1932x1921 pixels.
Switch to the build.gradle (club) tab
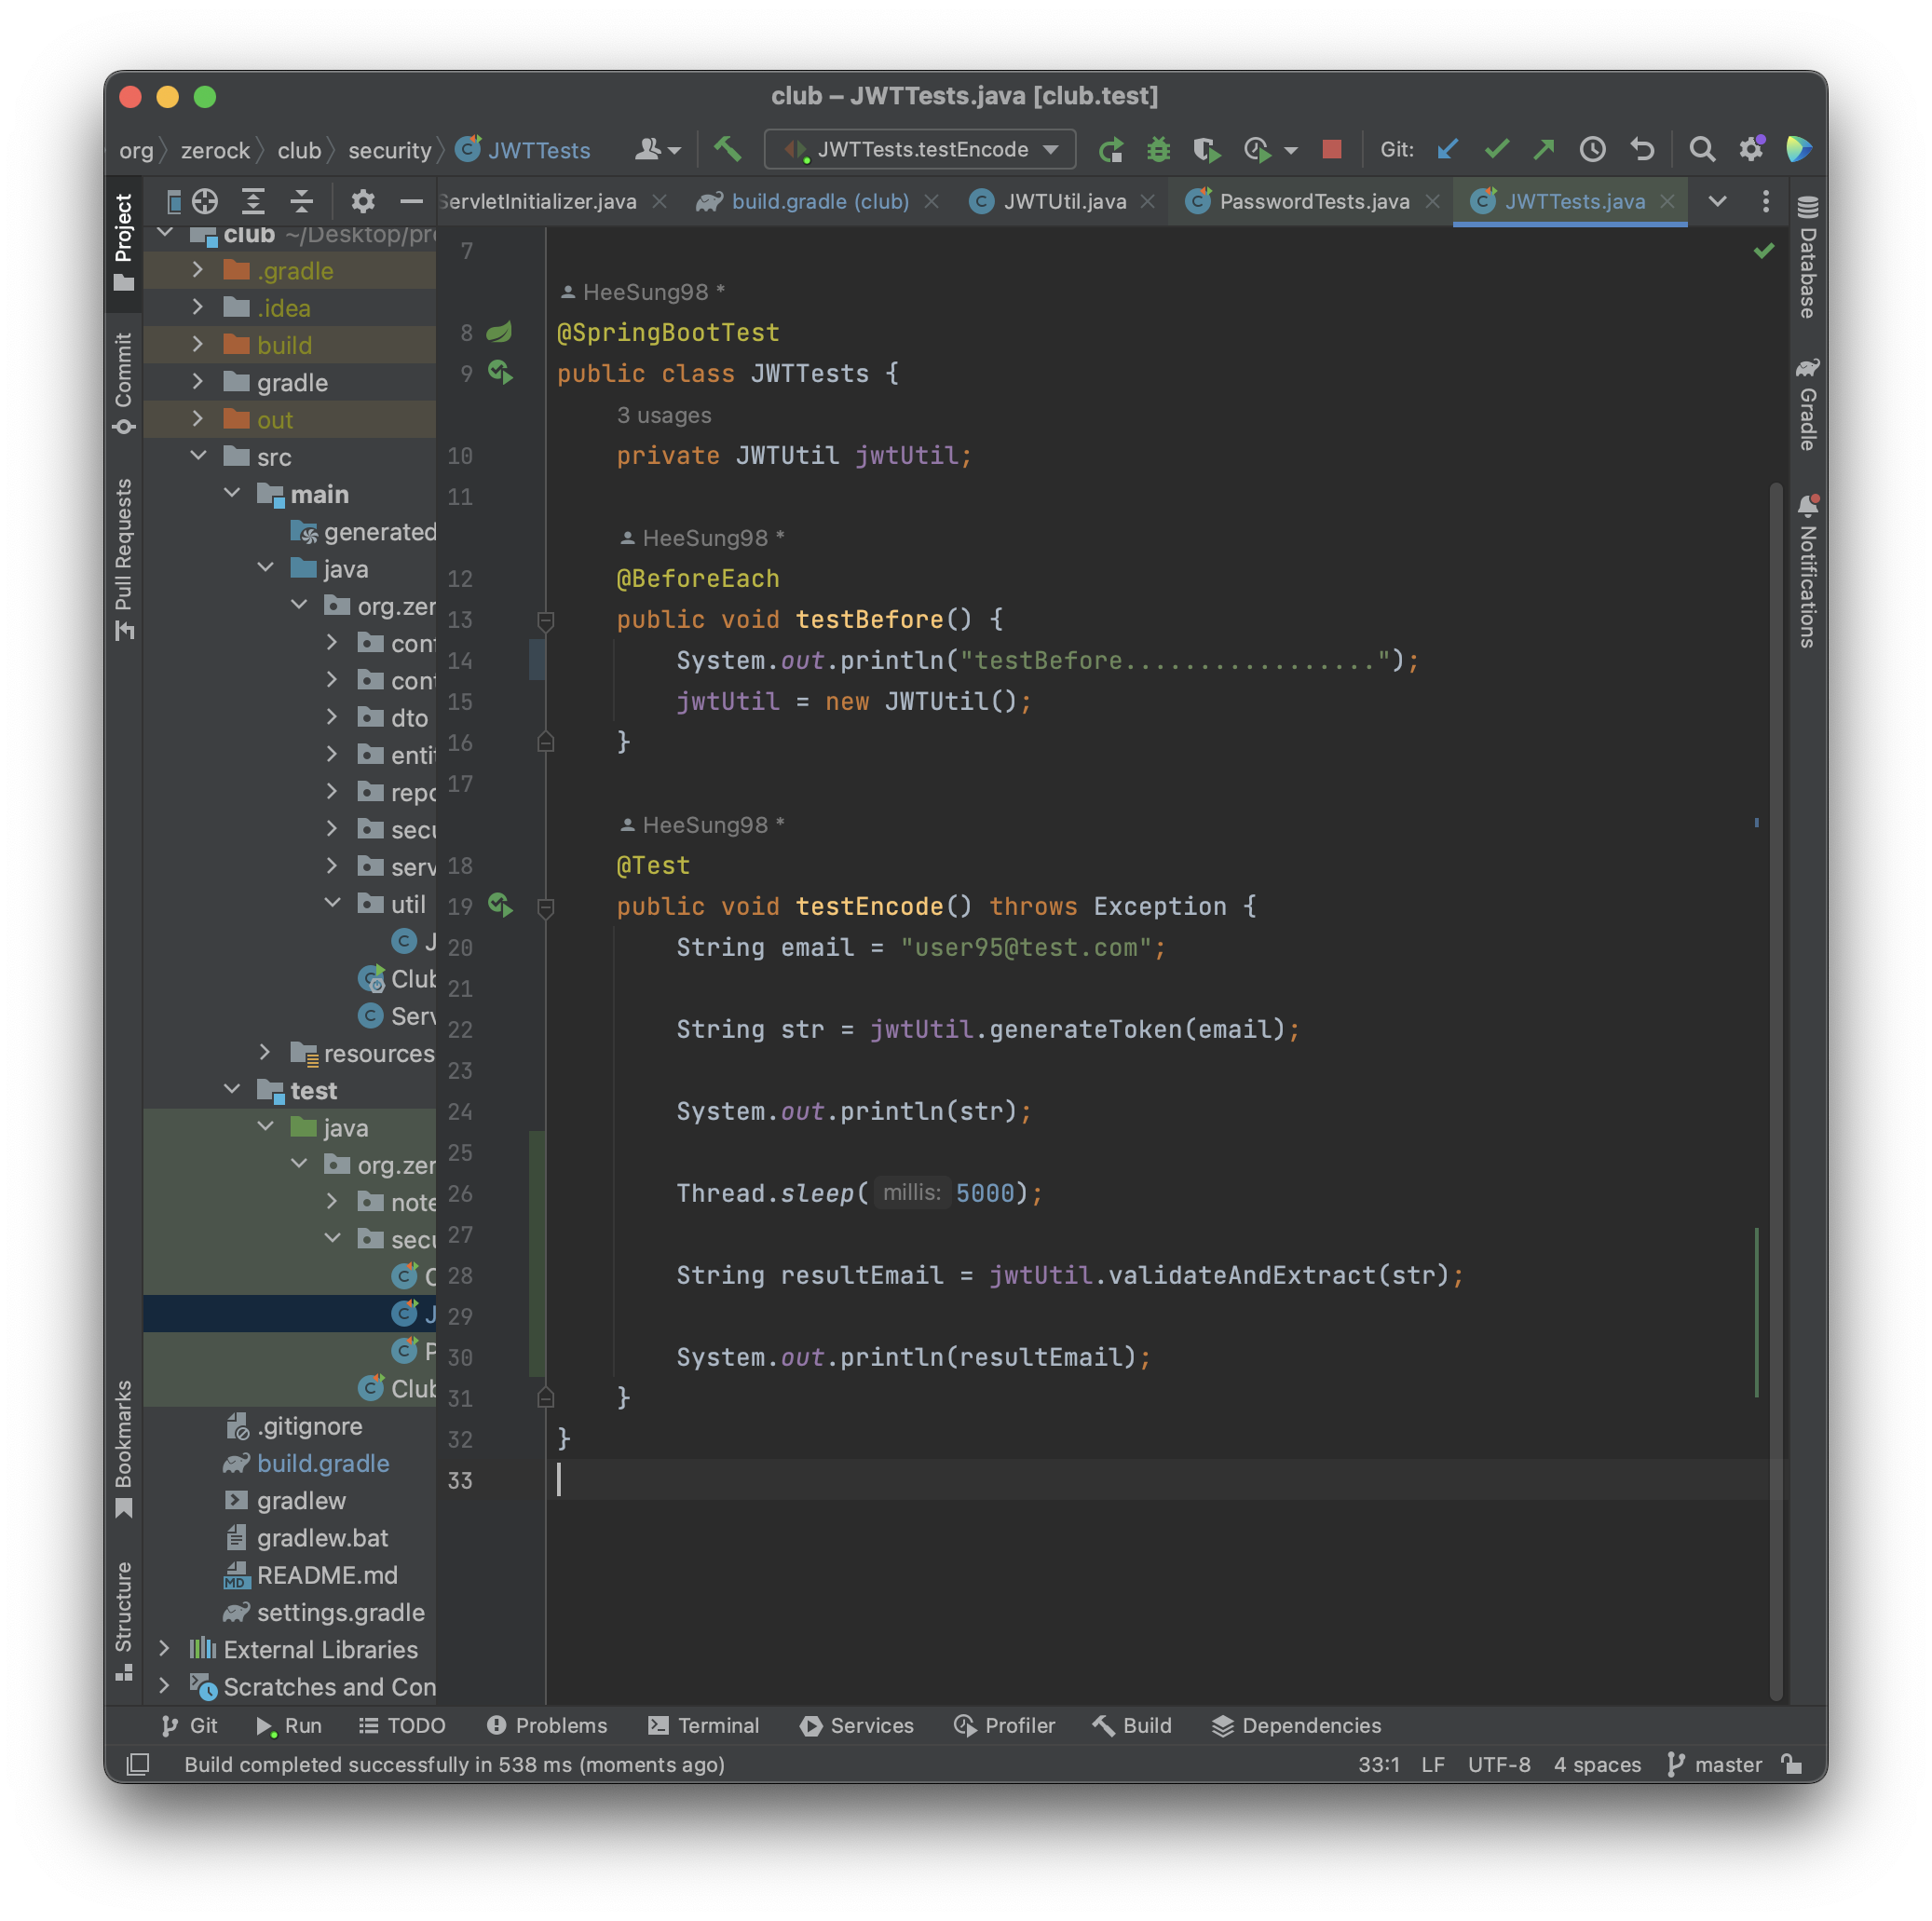pos(819,202)
